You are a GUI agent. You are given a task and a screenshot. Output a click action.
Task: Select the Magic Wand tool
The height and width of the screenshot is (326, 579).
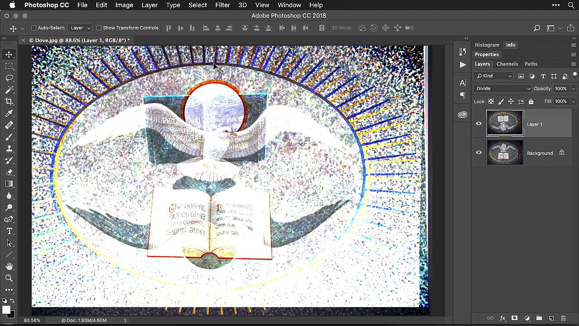9,90
